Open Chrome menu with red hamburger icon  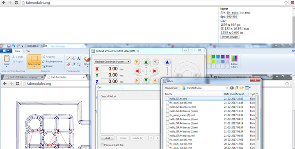point(293,2)
